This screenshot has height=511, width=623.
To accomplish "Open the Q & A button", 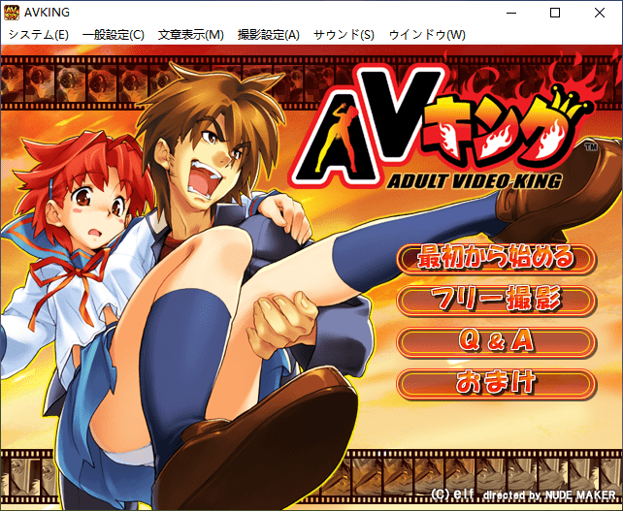I will pos(495,341).
